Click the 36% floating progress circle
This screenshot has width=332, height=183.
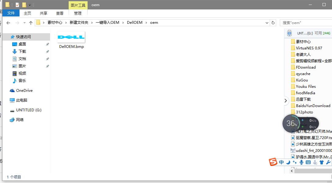(x=291, y=123)
